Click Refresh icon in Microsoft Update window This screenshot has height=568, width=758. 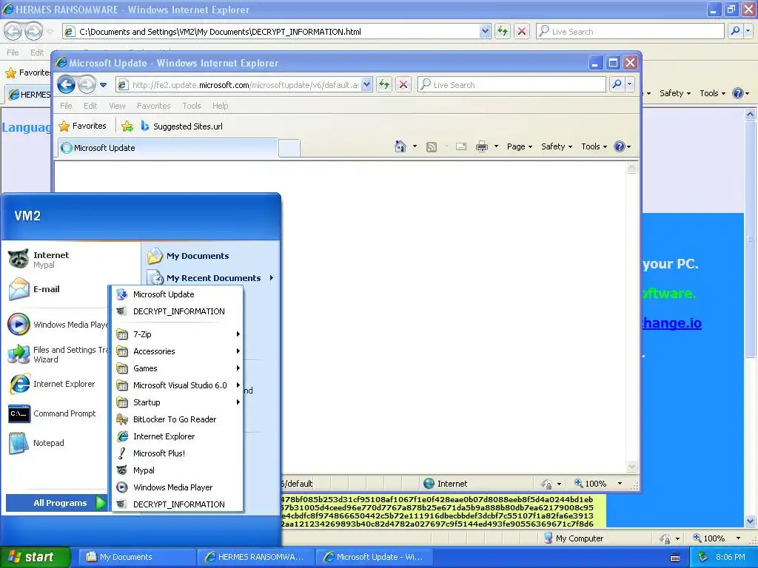(384, 85)
